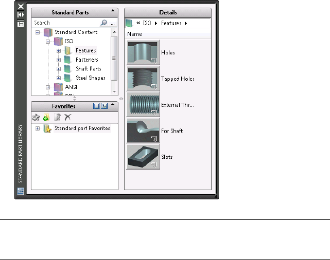
Task: Expand the Features tree node
Action: [x=59, y=51]
